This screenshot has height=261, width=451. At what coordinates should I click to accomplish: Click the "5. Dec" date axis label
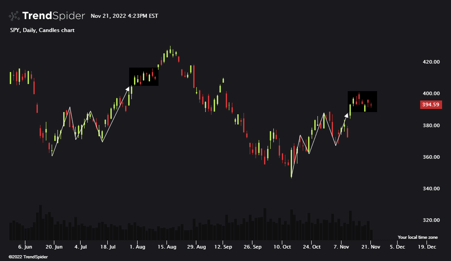click(398, 247)
